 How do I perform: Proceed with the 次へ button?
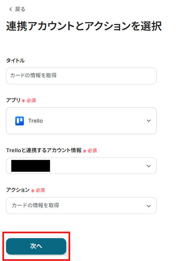point(36,246)
